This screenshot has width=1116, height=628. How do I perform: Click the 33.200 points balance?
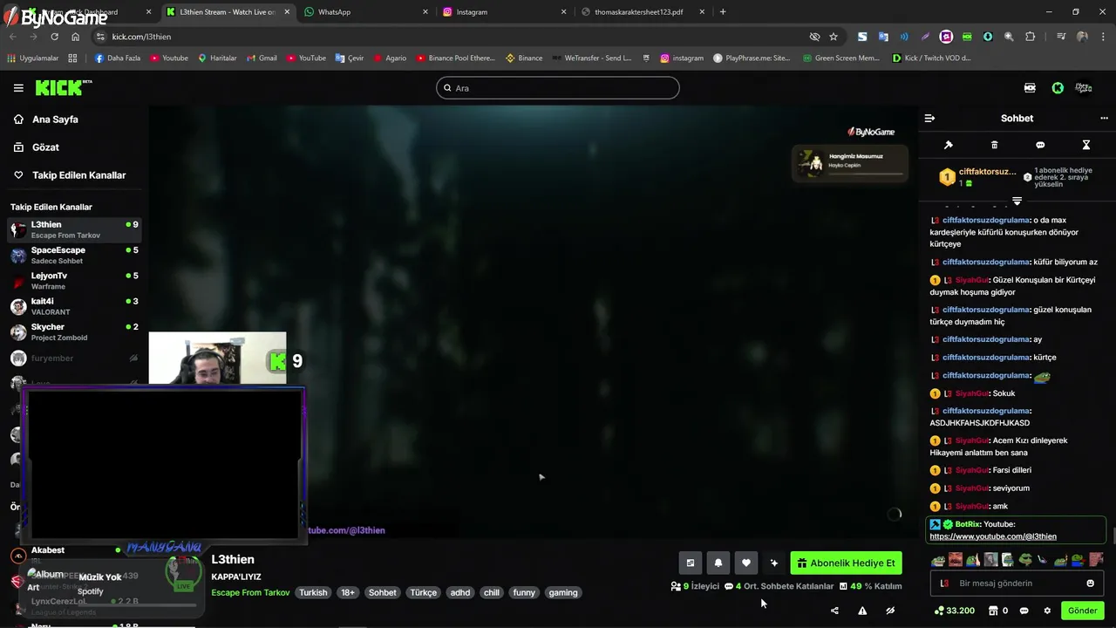click(954, 611)
